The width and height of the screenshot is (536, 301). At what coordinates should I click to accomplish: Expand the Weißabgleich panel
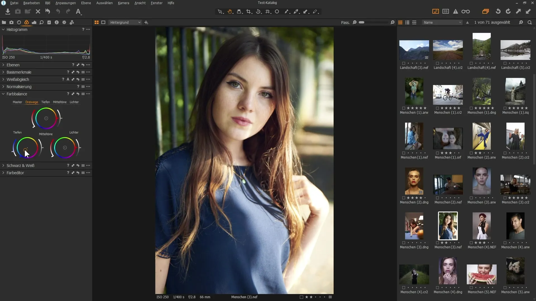point(3,79)
